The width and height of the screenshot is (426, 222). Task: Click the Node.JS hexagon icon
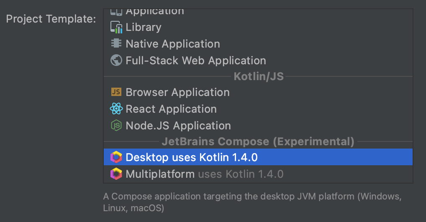click(x=116, y=126)
